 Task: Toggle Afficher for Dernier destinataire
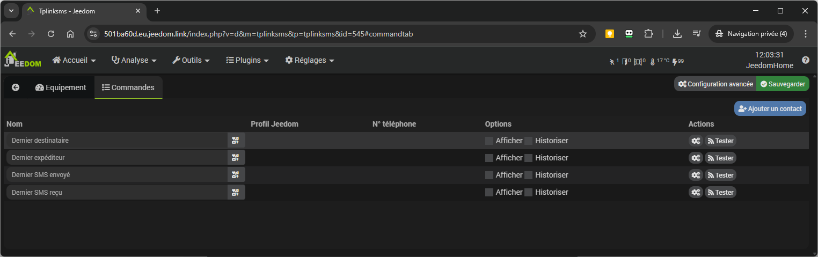click(489, 141)
